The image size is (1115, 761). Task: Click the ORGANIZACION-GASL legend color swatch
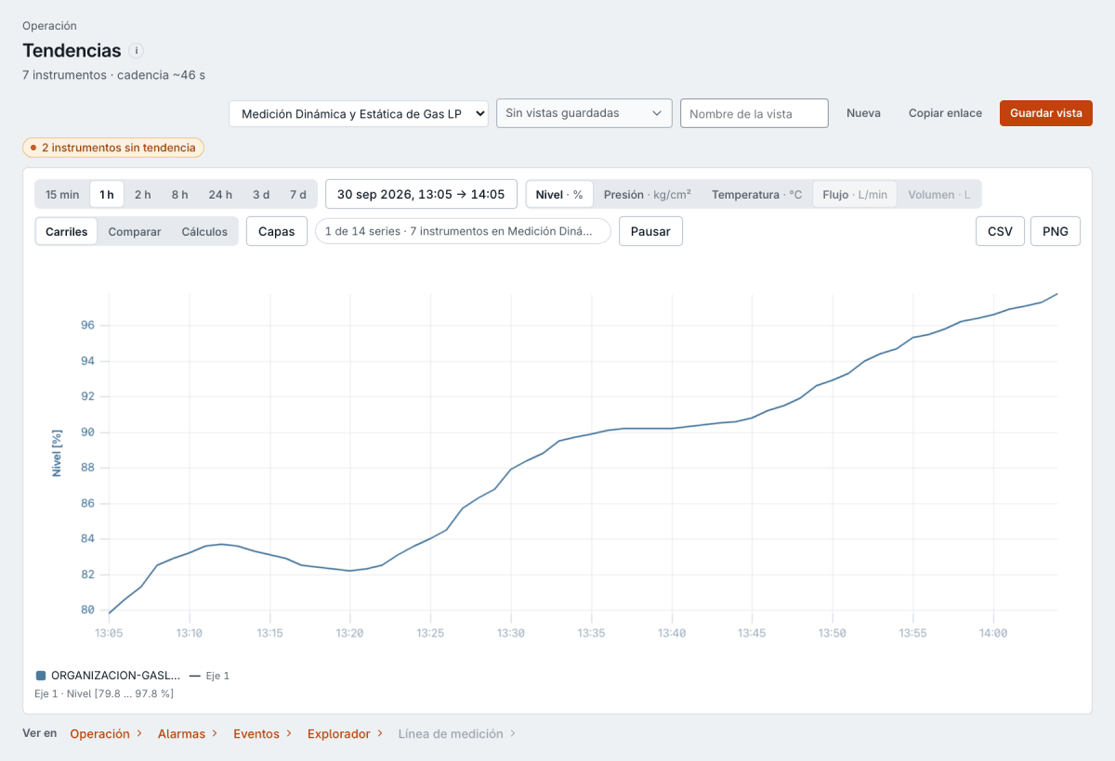point(41,676)
